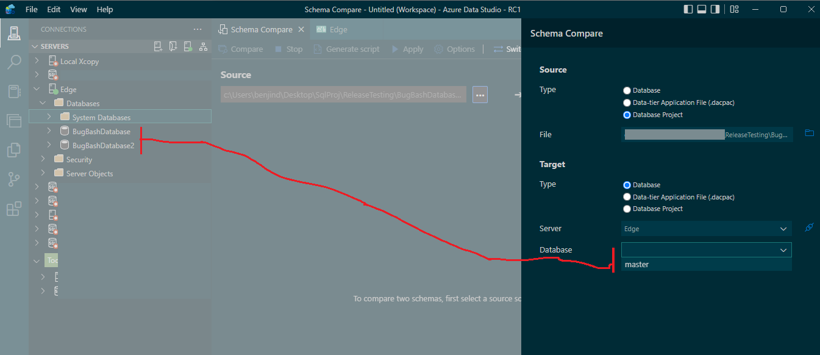820x355 pixels.
Task: Click the Generate script button
Action: [346, 49]
